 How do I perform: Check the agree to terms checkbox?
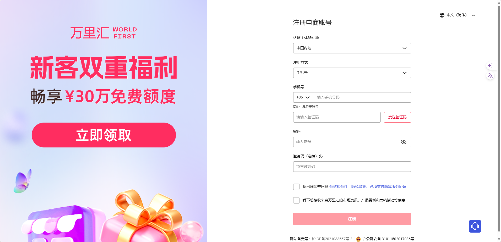click(296, 187)
